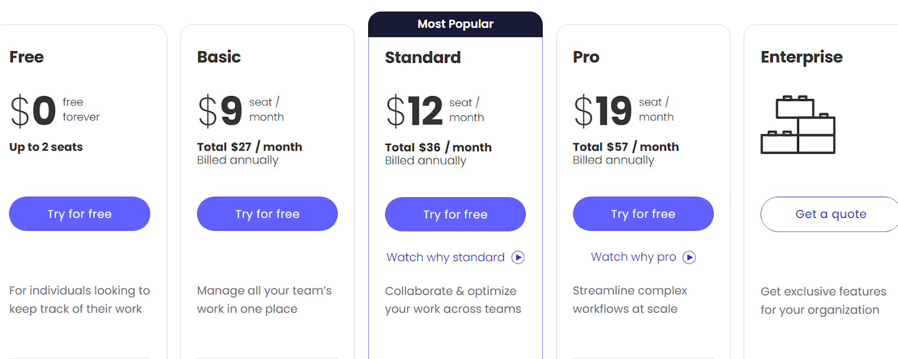Select the Free plan heading
Viewport: 898px width, 359px height.
(x=26, y=57)
